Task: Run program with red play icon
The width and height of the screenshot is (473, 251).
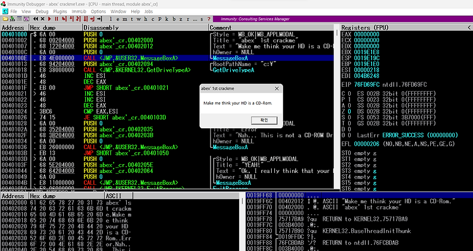Action: [49, 19]
